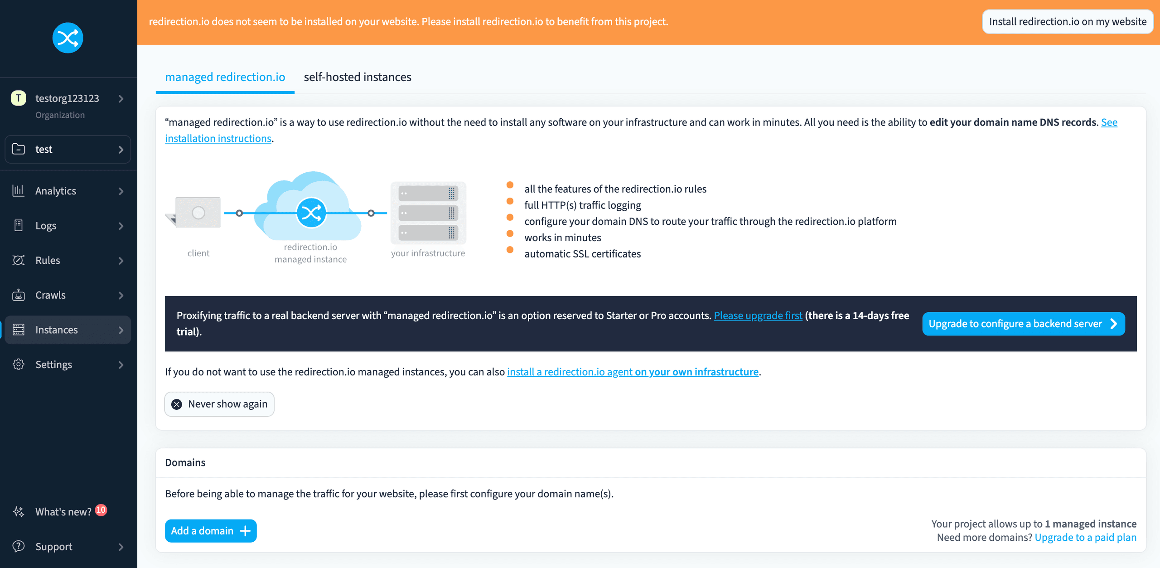Open Settings in the sidebar
Viewport: 1160px width, 568px height.
[68, 364]
